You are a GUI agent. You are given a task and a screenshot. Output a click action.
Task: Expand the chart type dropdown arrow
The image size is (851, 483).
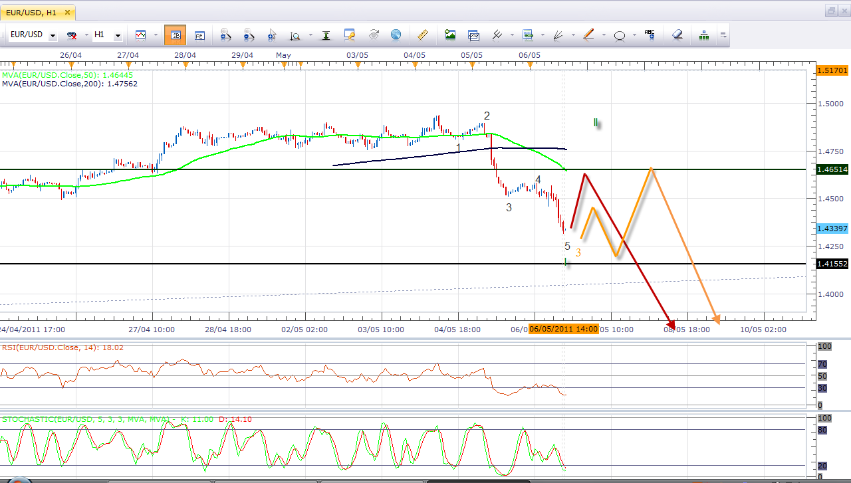[x=156, y=35]
